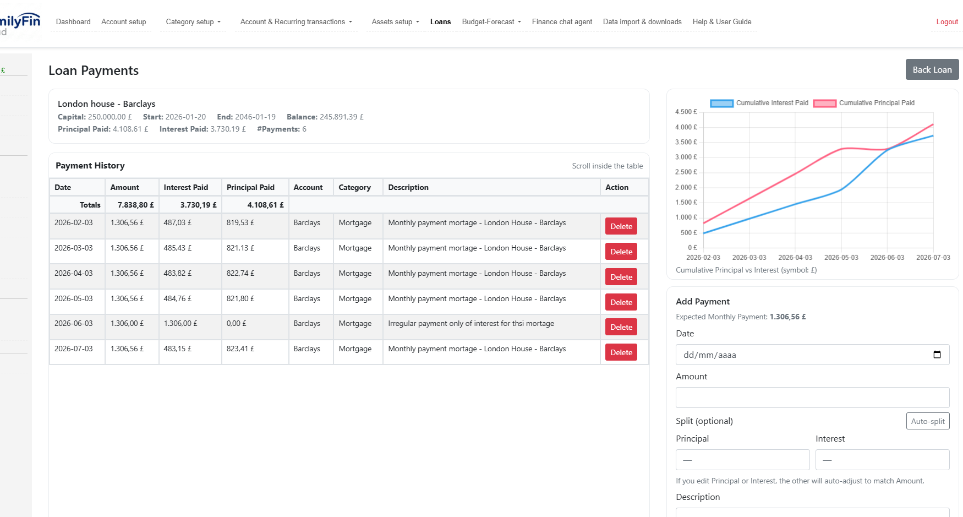Click the Principal split input
The width and height of the screenshot is (963, 517).
(743, 460)
